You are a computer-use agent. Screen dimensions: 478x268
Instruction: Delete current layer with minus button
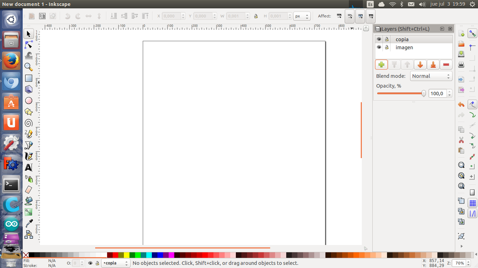coord(446,65)
